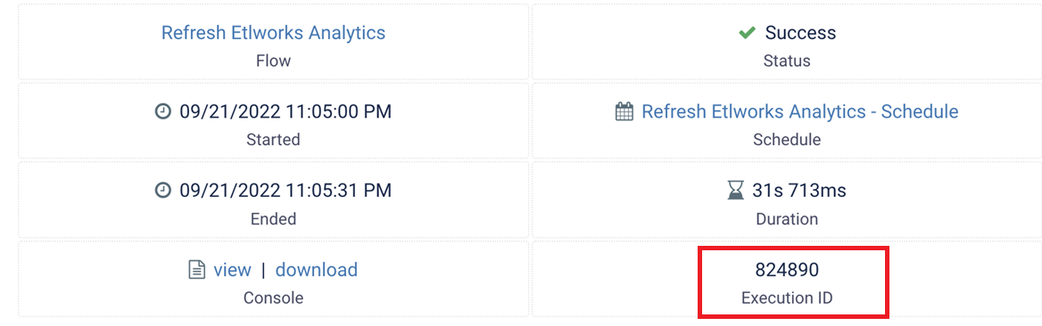Image resolution: width=1042 pixels, height=326 pixels.
Task: Open the Refresh Etlworks Analytics - Schedule link
Action: (x=799, y=111)
